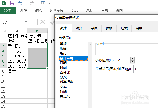The image size is (158, 108).
Task: Open the redo history dropdown arrow
Action: (x=36, y=3)
